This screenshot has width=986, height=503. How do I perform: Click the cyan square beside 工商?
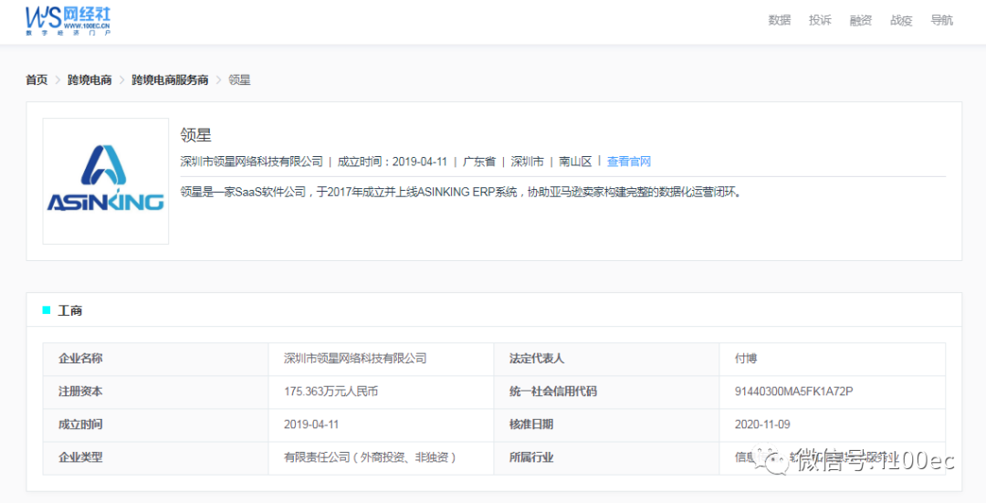tap(47, 310)
